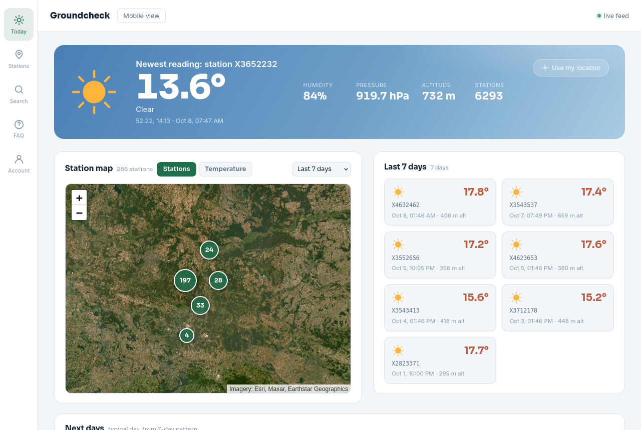The image size is (641, 430).
Task: Open the Account profile icon
Action: (19, 159)
